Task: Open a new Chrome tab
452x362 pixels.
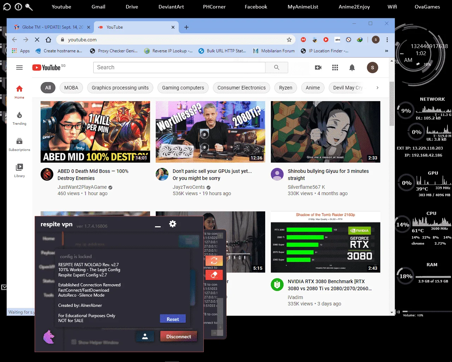Action: 186,27
